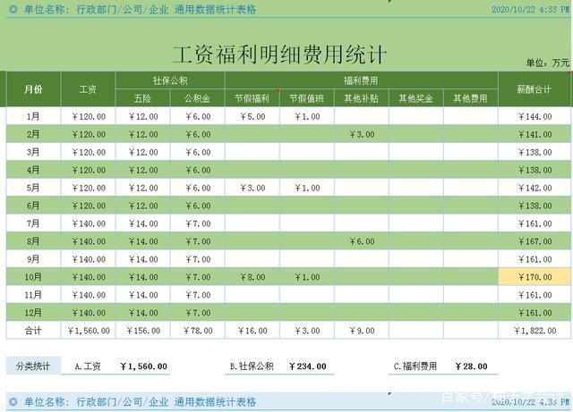Click the 其他费用 sub-header
Image resolution: width=573 pixels, height=412 pixels.
point(471,98)
